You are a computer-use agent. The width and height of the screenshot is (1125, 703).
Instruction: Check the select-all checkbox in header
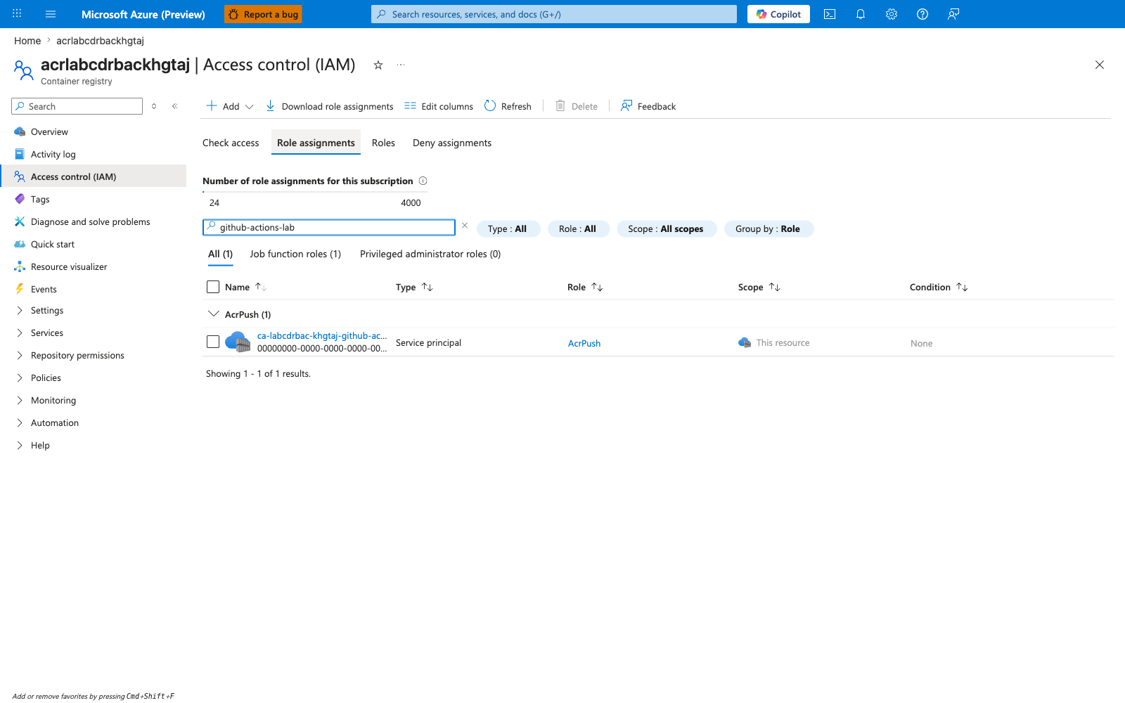(x=213, y=287)
